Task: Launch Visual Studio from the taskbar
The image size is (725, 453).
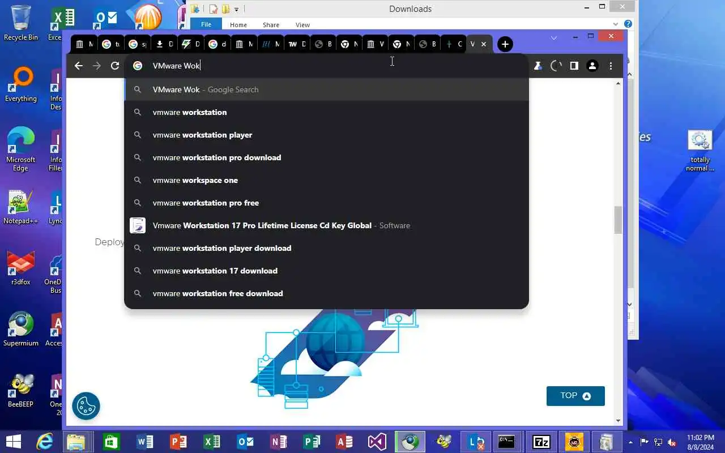Action: [x=377, y=442]
